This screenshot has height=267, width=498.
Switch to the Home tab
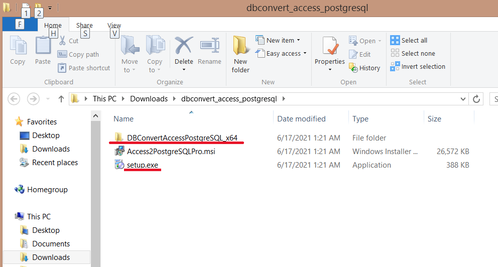[53, 25]
